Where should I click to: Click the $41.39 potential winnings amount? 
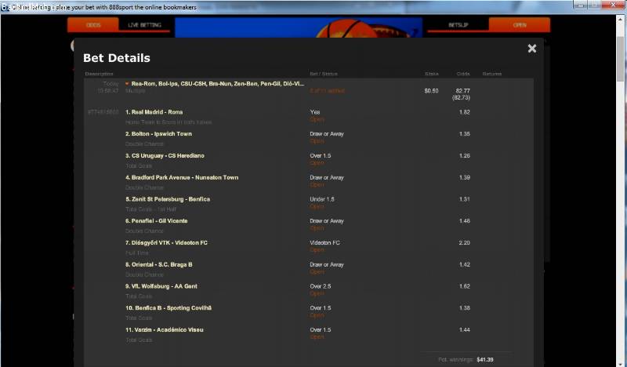[x=485, y=359]
